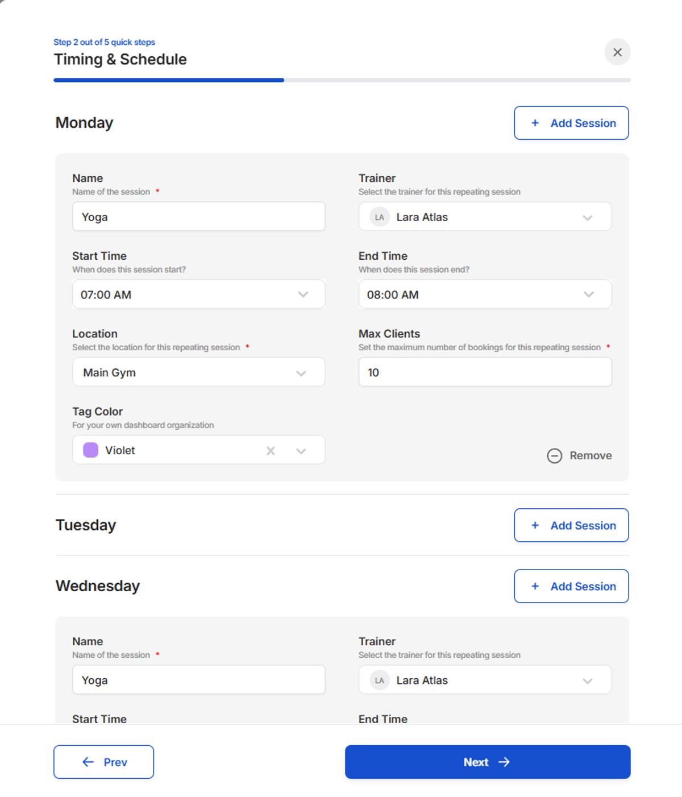Screen dimensions: 682x797
Task: Click the "Monday" day heading
Action: coord(84,123)
